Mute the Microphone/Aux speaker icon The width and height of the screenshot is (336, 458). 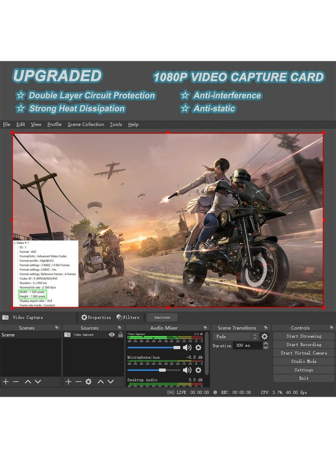click(187, 370)
